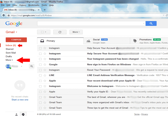
Task: Star the best of Gmail email
Action: [x=45, y=97]
